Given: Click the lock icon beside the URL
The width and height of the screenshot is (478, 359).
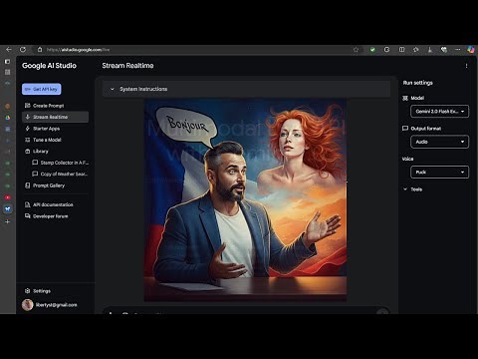Looking at the screenshot, I should (x=40, y=50).
